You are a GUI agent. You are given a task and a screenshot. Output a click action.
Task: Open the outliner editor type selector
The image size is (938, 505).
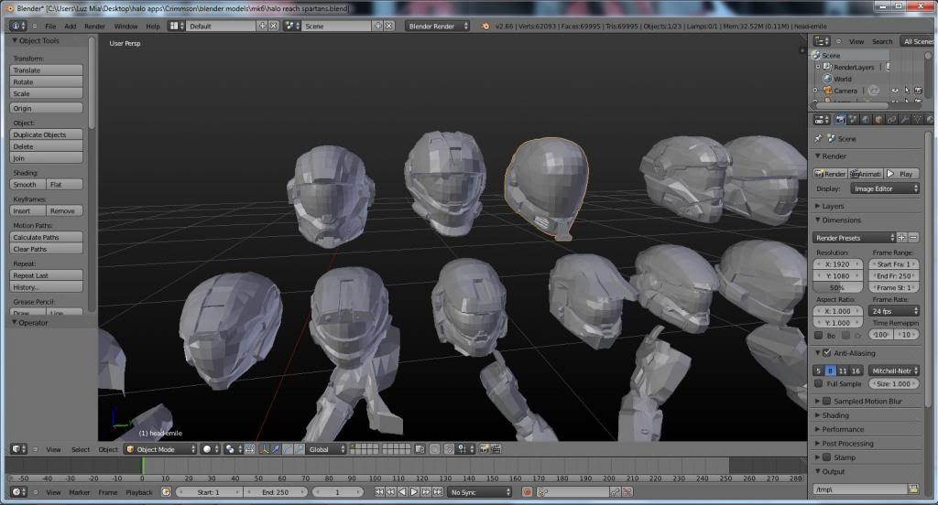click(822, 41)
